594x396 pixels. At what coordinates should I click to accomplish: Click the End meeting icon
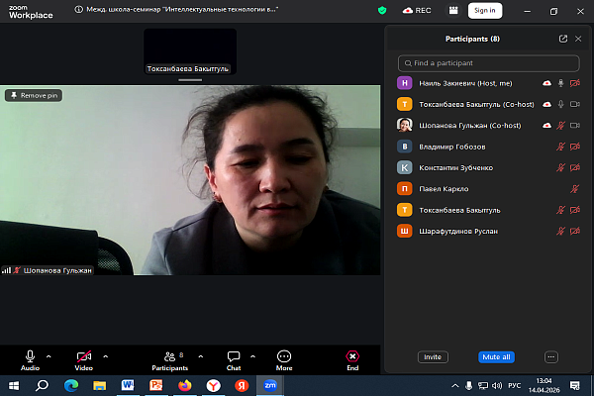352,356
